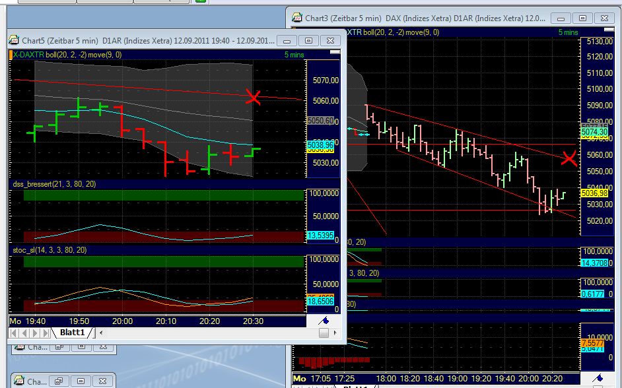Select the red X marker in Chart3
The height and width of the screenshot is (388, 622).
569,158
